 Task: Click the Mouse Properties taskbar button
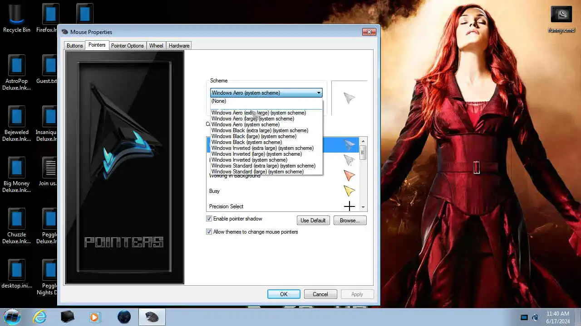152,317
